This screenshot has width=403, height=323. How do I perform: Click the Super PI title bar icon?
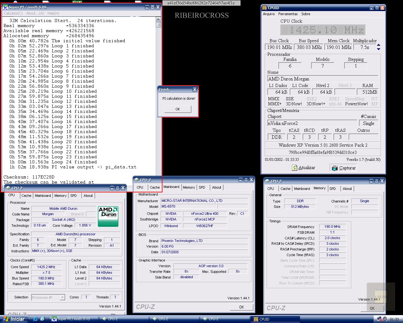coord(5,7)
